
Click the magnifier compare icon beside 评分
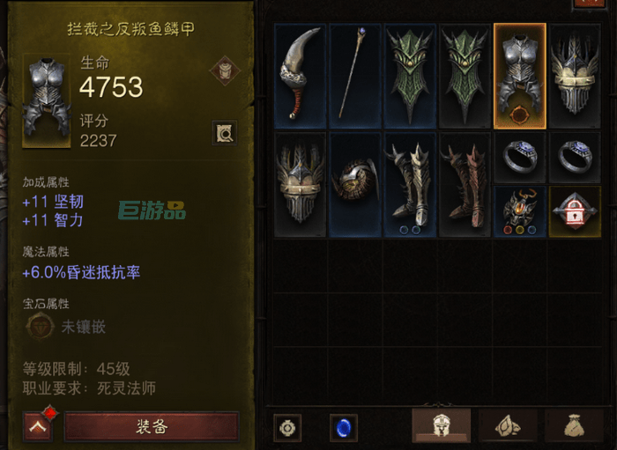coord(225,134)
